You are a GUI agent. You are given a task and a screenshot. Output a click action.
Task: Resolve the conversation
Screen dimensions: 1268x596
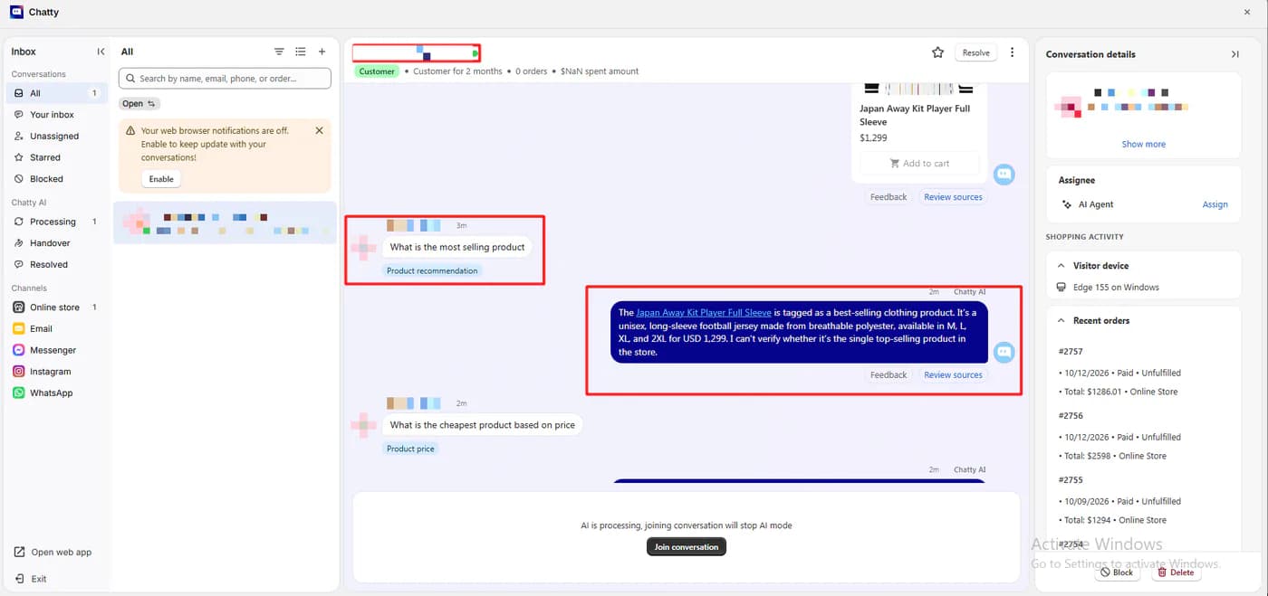pyautogui.click(x=975, y=52)
